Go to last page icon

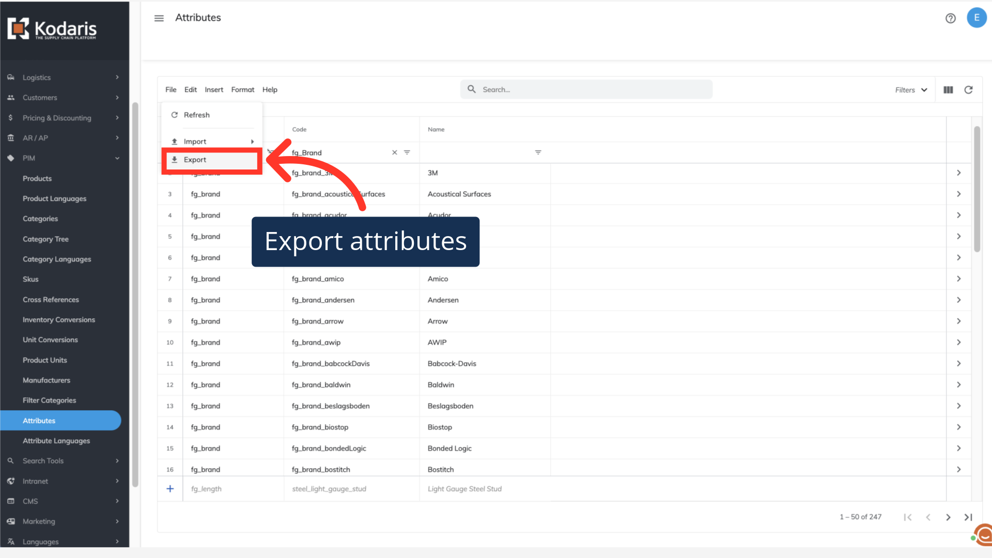point(968,517)
